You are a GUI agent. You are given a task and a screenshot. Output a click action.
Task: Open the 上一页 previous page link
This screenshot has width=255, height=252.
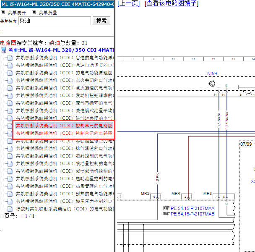[x=128, y=3]
